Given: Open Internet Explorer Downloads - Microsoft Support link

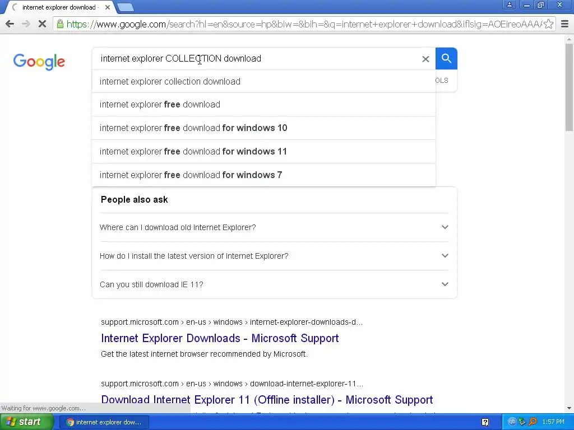Looking at the screenshot, I should (x=220, y=338).
